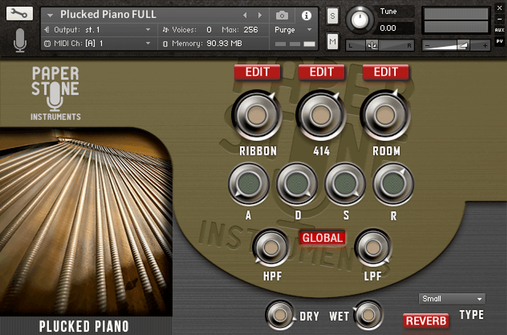Viewport: 507px width, 335px height.
Task: Click the camera snapshot icon
Action: tap(282, 16)
